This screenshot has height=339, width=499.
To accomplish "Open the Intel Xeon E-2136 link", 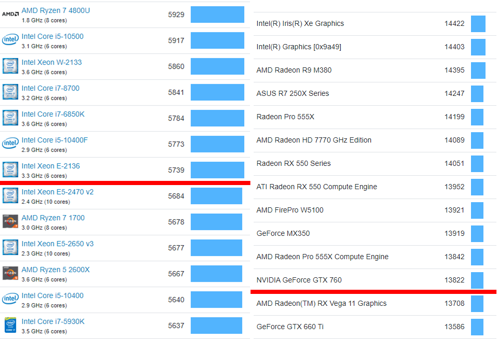I will [x=51, y=166].
